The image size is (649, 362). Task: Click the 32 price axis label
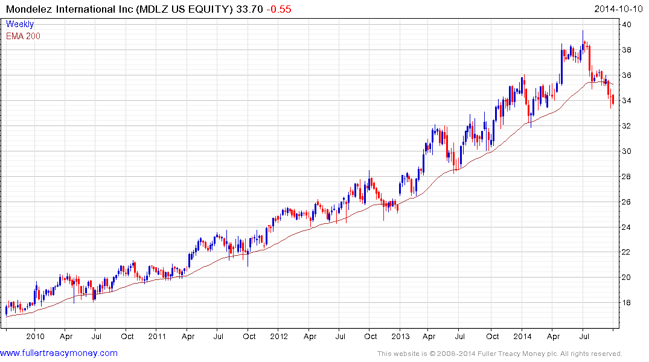(x=627, y=125)
